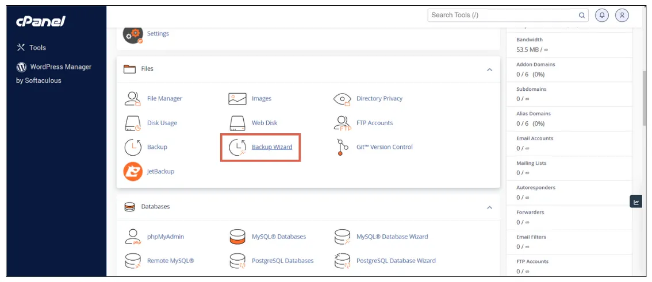
Task: Open the Web Disk icon
Action: click(237, 123)
